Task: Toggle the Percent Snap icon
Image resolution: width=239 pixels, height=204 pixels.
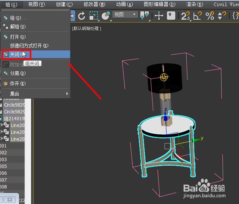Action: pos(210,16)
